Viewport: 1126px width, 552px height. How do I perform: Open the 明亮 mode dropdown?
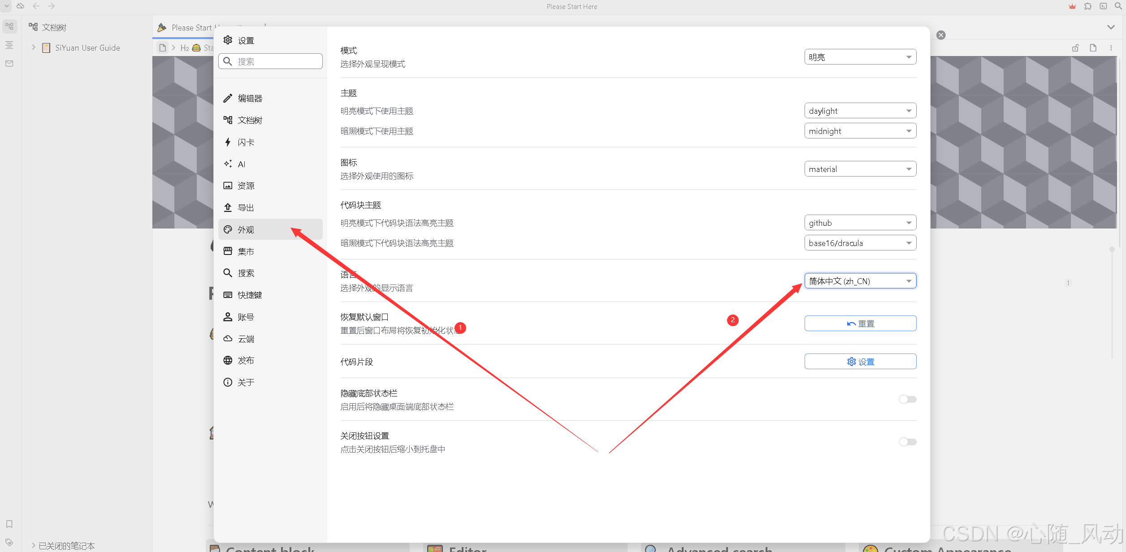point(860,57)
